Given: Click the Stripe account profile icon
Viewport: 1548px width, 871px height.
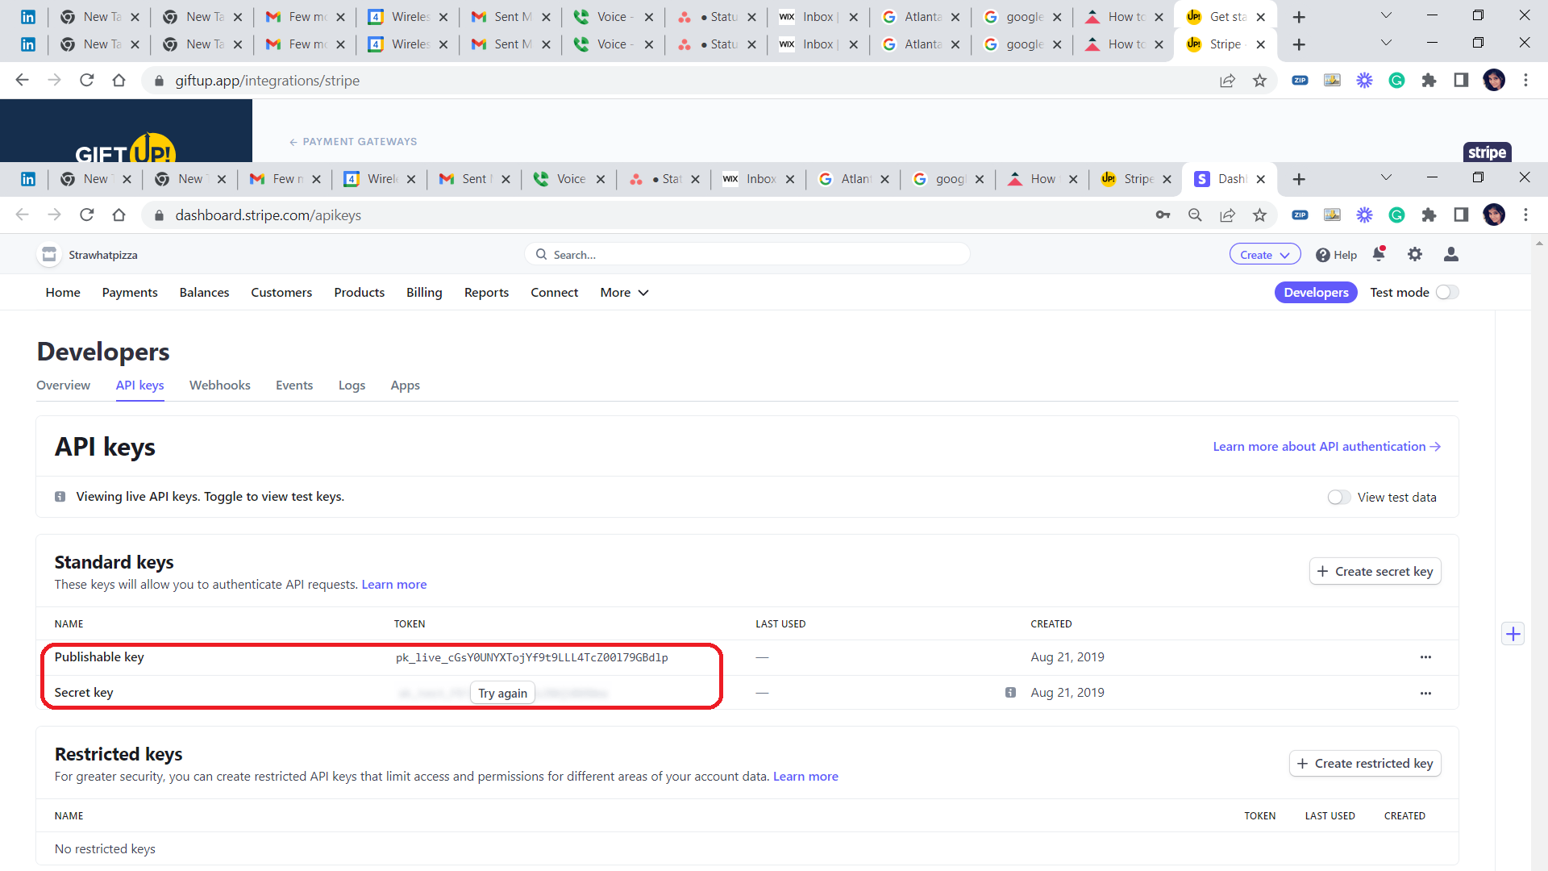Looking at the screenshot, I should point(1451,255).
